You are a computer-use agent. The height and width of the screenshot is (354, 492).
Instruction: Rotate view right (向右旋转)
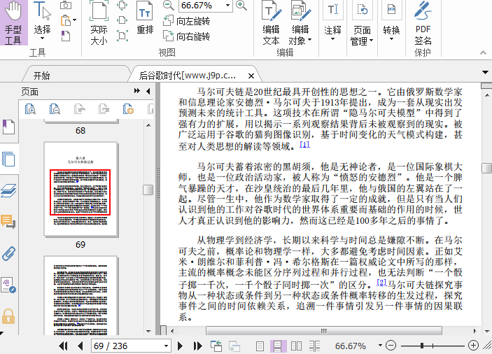186,36
